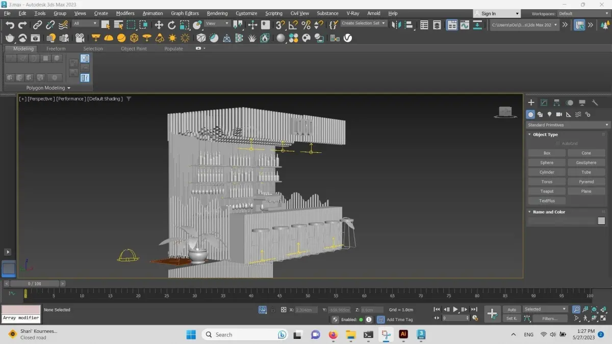Toggle the Window/Crossing selection icon
This screenshot has height=344, width=612.
(144, 24)
